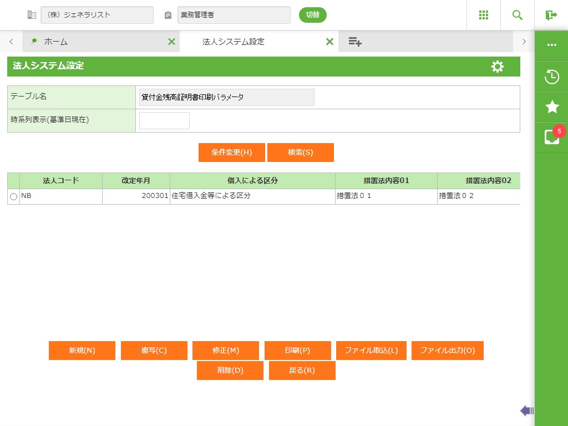The height and width of the screenshot is (426, 568).
Task: Click the search magnifier icon
Action: [518, 15]
